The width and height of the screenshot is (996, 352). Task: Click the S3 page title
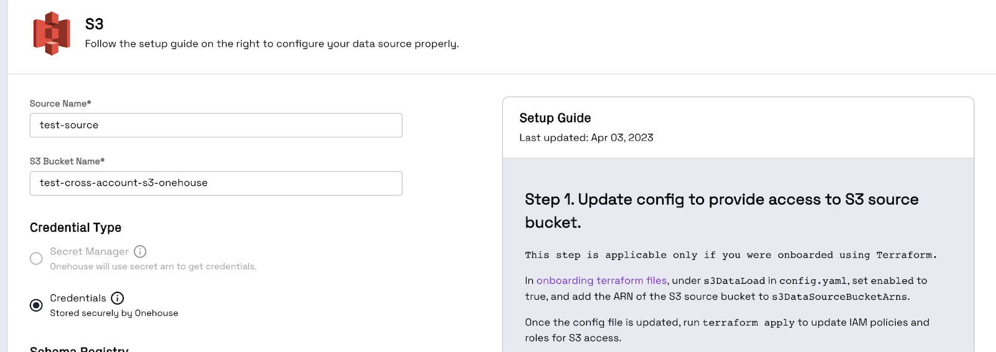coord(95,24)
